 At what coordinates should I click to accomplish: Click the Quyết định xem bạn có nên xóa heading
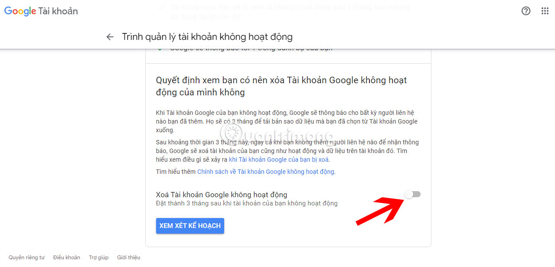[281, 86]
